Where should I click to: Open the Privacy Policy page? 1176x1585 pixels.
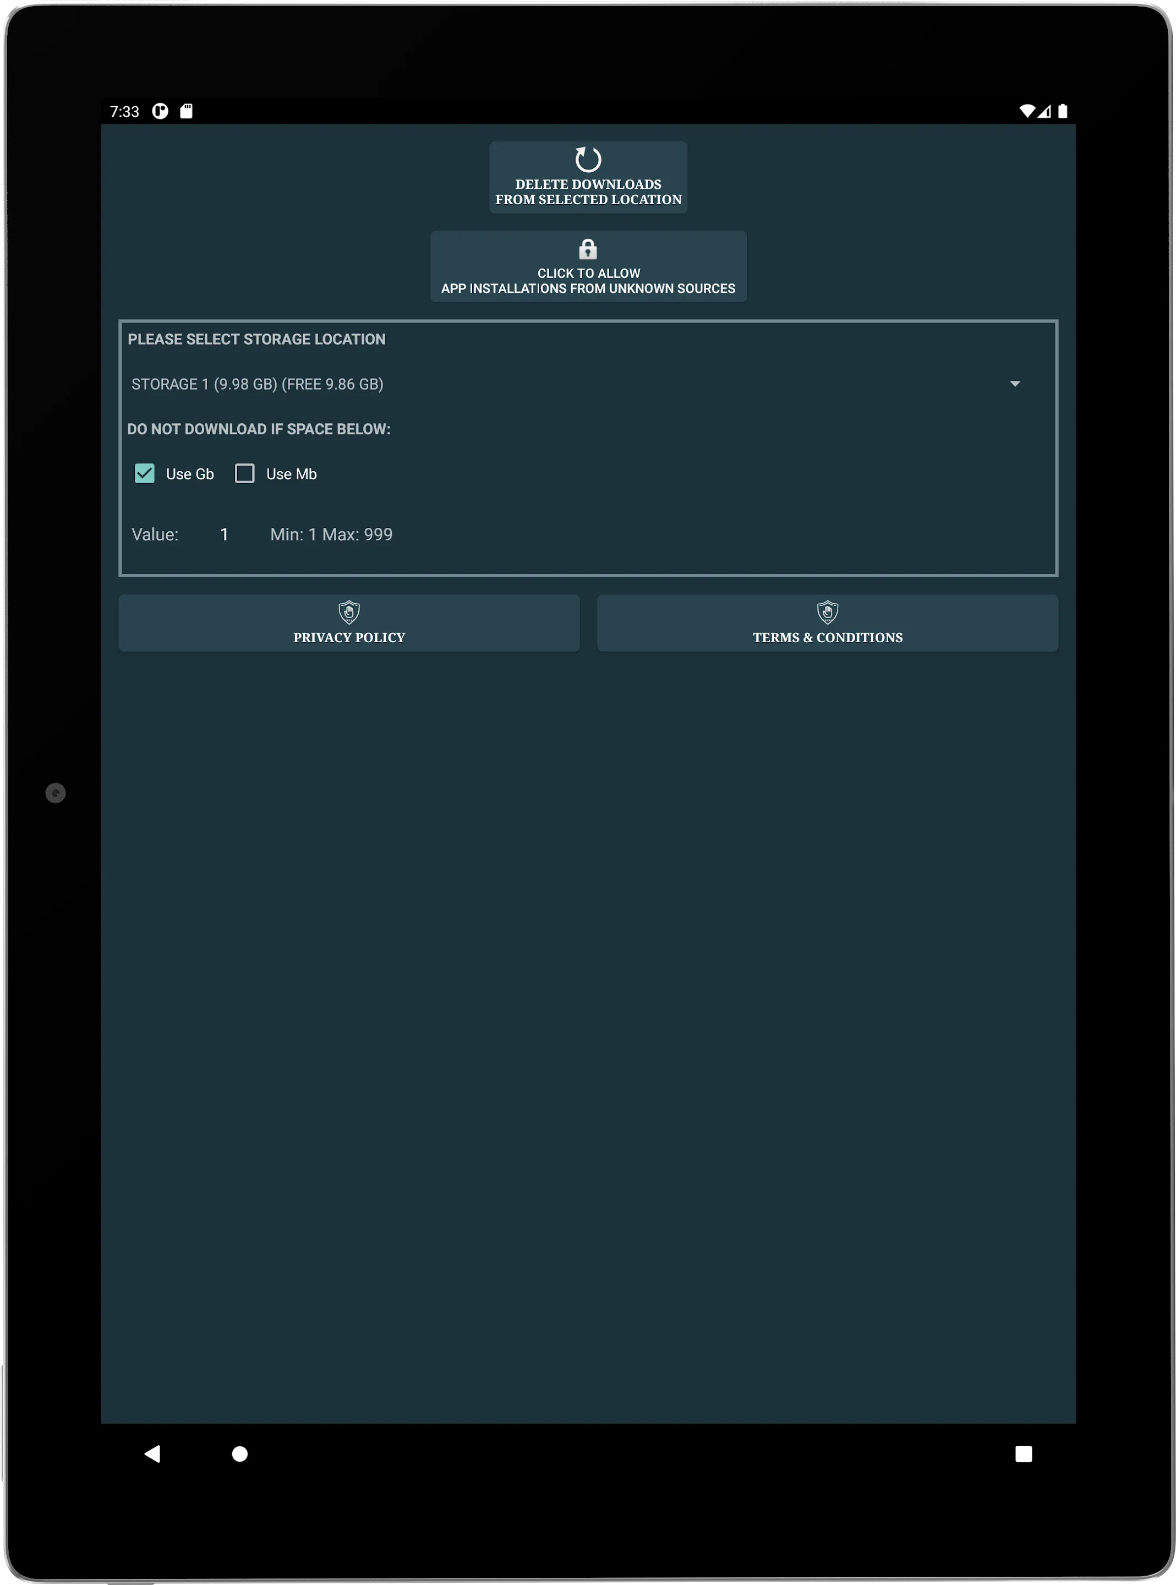[x=348, y=622]
